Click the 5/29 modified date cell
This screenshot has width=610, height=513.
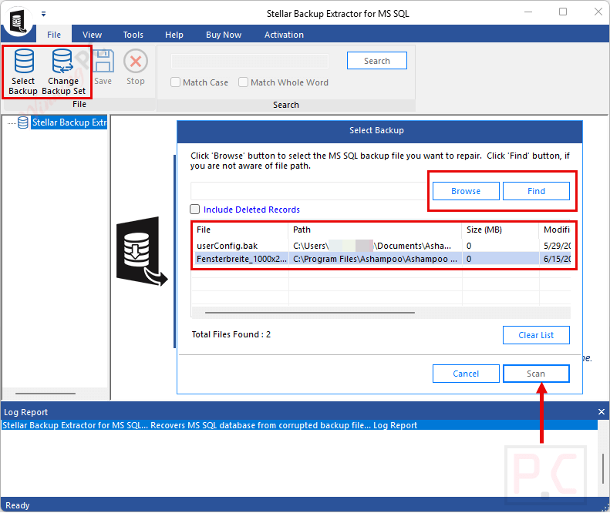pos(557,246)
